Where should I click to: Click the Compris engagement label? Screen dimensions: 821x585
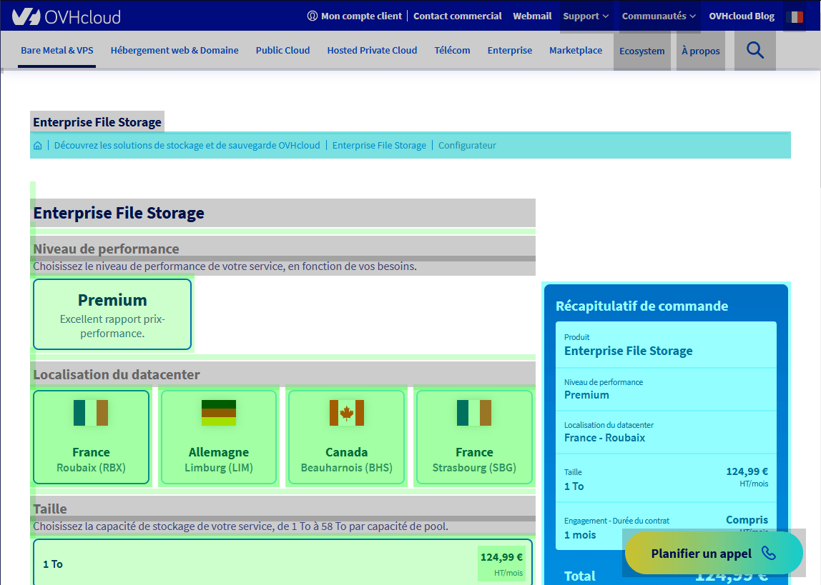click(747, 520)
